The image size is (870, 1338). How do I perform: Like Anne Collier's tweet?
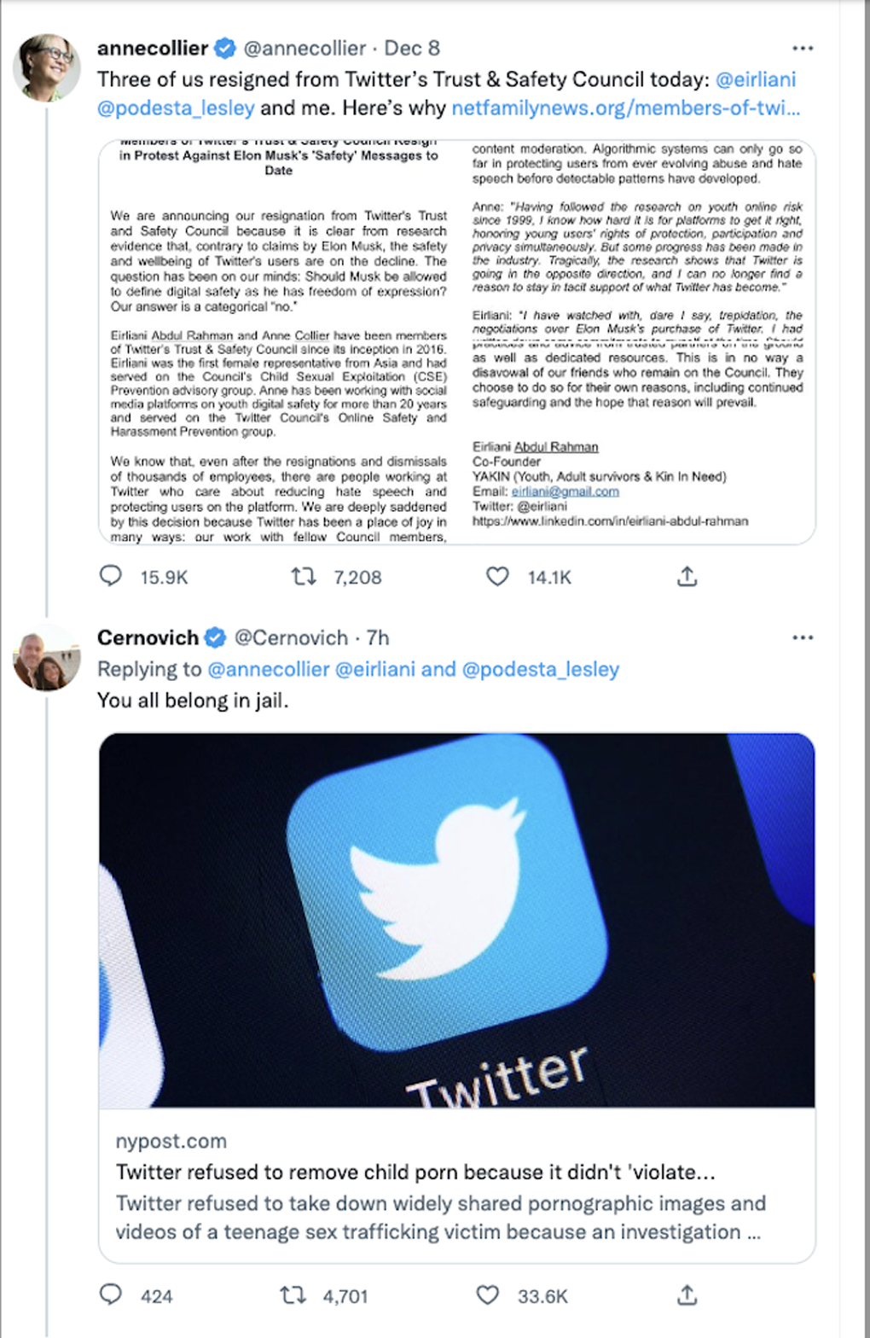tap(496, 577)
